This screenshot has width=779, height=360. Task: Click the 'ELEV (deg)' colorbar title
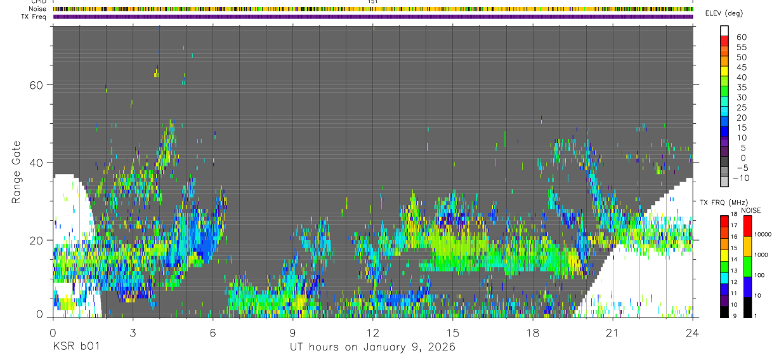(724, 13)
